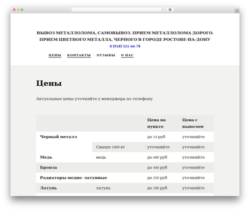Click the phone number 8 (918) 521-66-78
The height and width of the screenshot is (211, 250).
coord(125,46)
